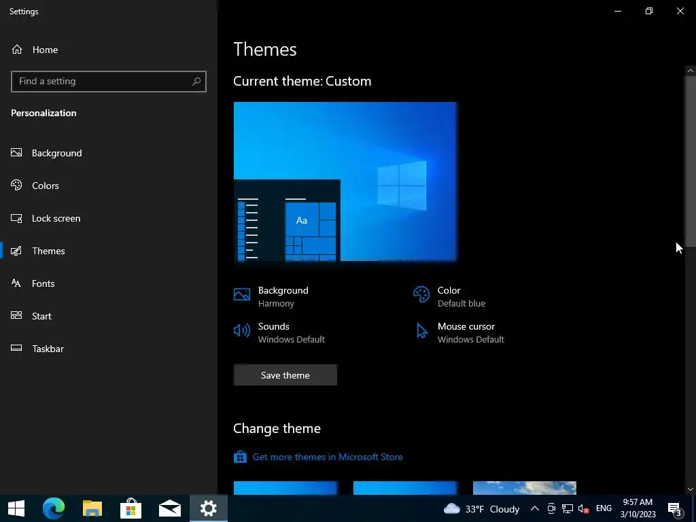Open Mail app from taskbar
This screenshot has width=696, height=522.
[169, 508]
